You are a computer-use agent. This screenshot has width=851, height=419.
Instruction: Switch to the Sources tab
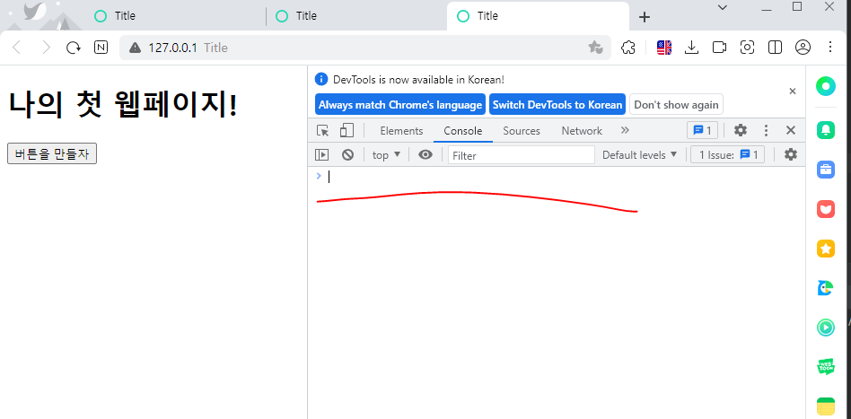tap(522, 131)
